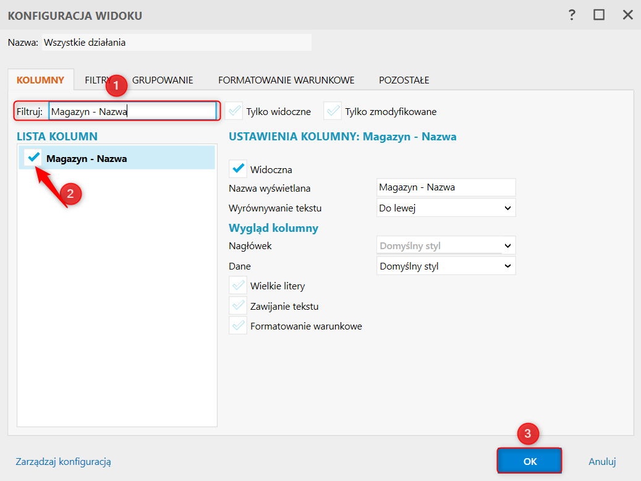Viewport: 641px width, 481px height.
Task: Toggle the Widoczna checkbox
Action: pos(238,169)
